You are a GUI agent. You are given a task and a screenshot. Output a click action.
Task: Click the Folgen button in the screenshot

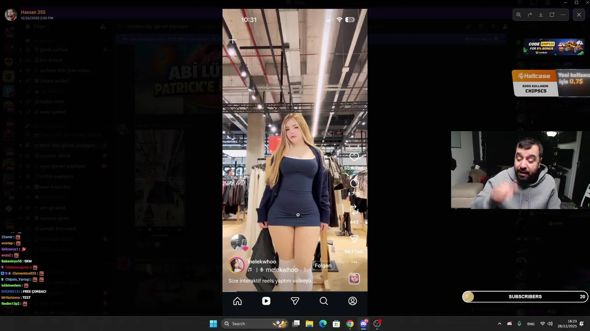[x=323, y=265]
